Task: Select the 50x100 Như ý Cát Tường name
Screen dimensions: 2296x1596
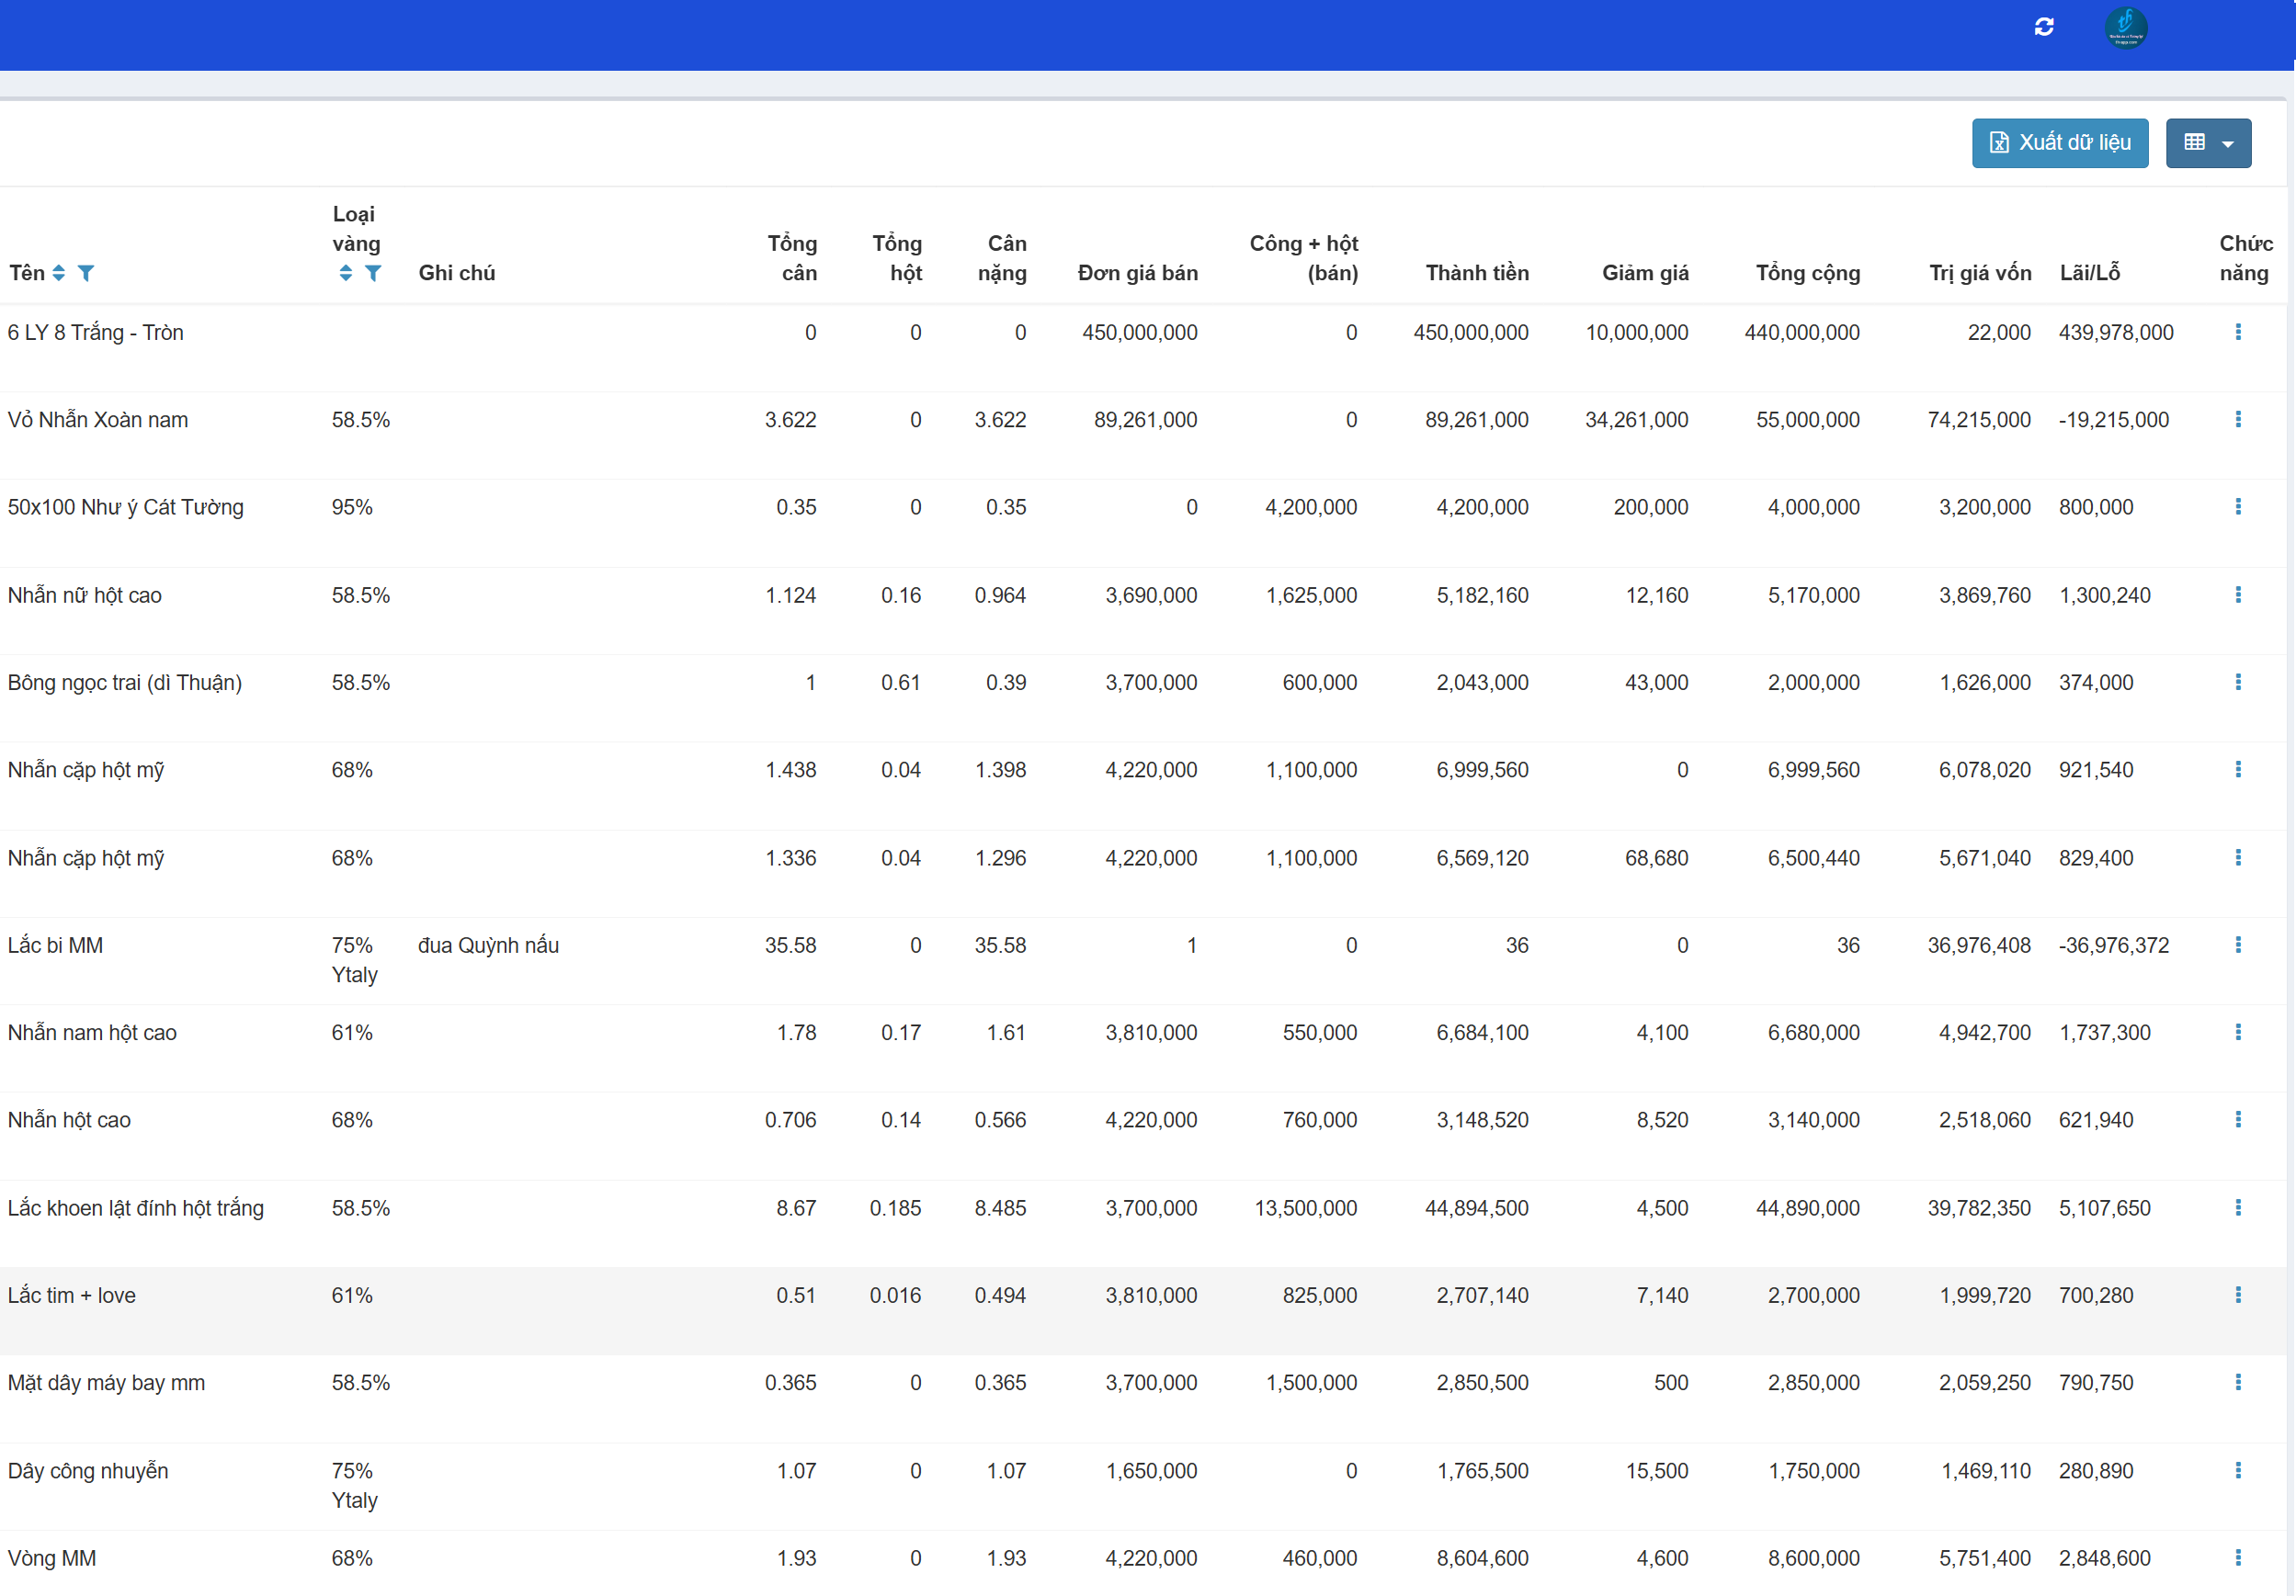Action: tap(126, 508)
